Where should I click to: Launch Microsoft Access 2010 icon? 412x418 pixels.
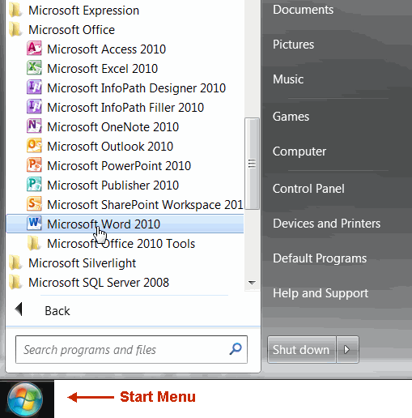click(x=34, y=49)
